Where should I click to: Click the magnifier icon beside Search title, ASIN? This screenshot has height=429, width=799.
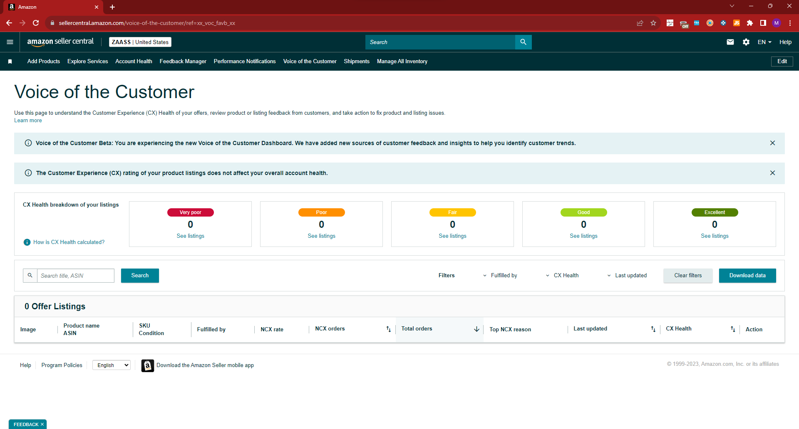[30, 276]
